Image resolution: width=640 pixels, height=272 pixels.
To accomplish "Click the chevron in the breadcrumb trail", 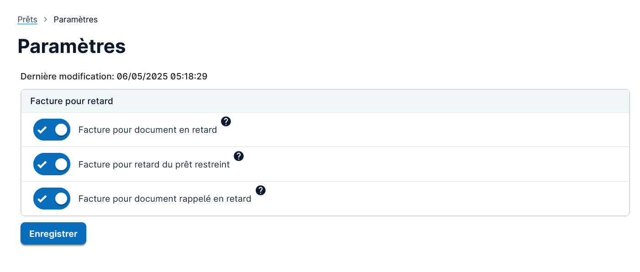I will (44, 20).
